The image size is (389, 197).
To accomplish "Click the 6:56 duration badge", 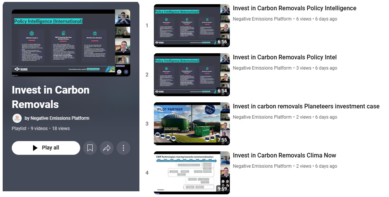I will coord(222,42).
